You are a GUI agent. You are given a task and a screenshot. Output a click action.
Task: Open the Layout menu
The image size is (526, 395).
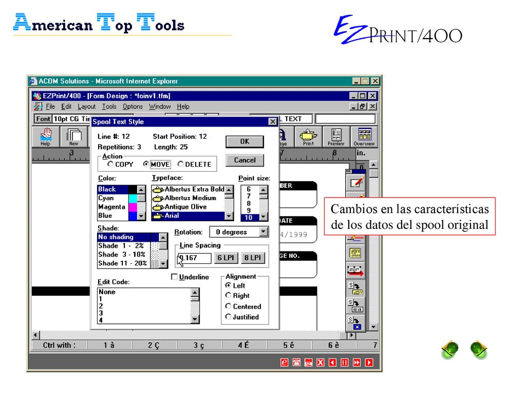[86, 106]
